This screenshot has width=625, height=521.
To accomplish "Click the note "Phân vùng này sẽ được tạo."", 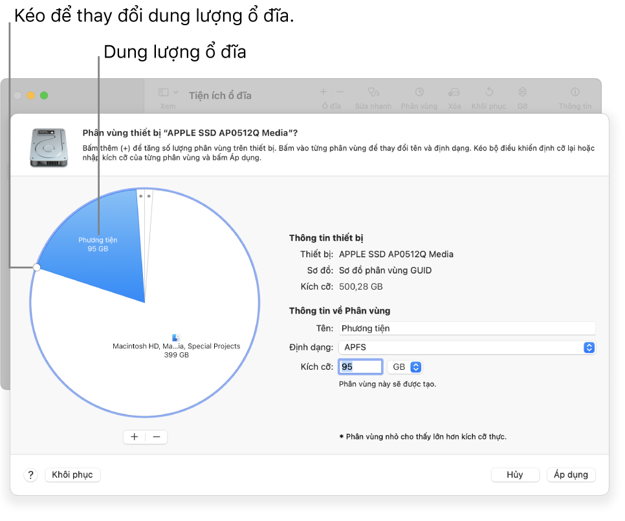I will tap(388, 384).
